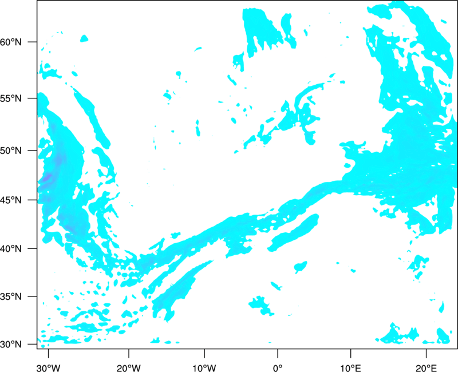Image resolution: width=458 pixels, height=372 pixels.
Task: Click the 30°W longitude label
Action: 48,368
